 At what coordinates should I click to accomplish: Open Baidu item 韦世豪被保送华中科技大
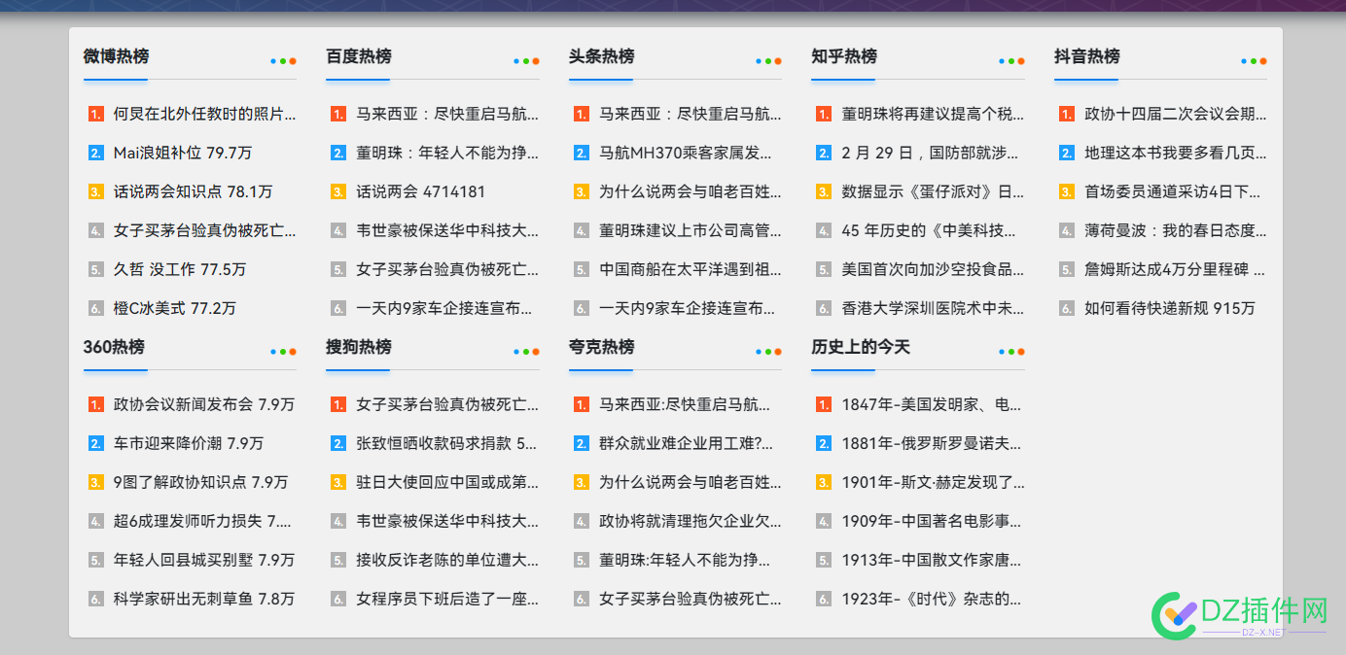447,230
